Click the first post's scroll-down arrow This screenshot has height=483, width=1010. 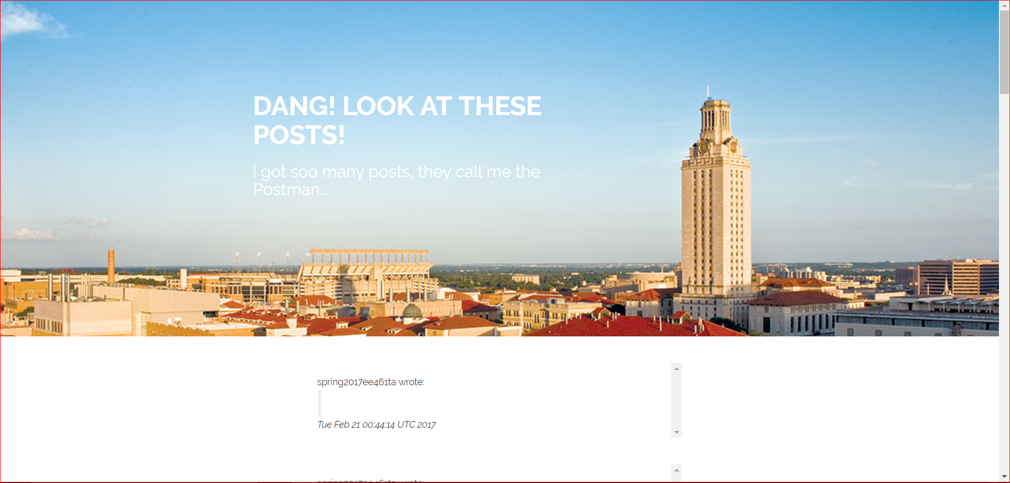[676, 432]
